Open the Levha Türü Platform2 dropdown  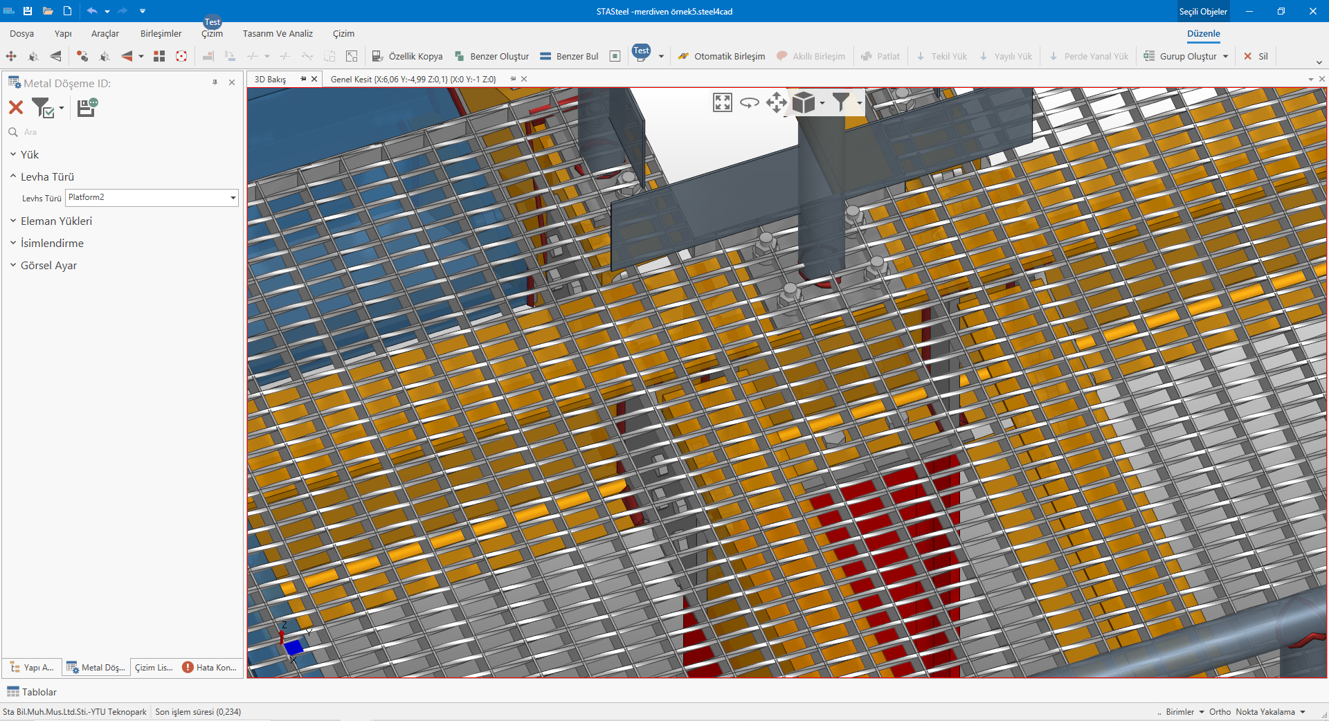[x=233, y=198]
